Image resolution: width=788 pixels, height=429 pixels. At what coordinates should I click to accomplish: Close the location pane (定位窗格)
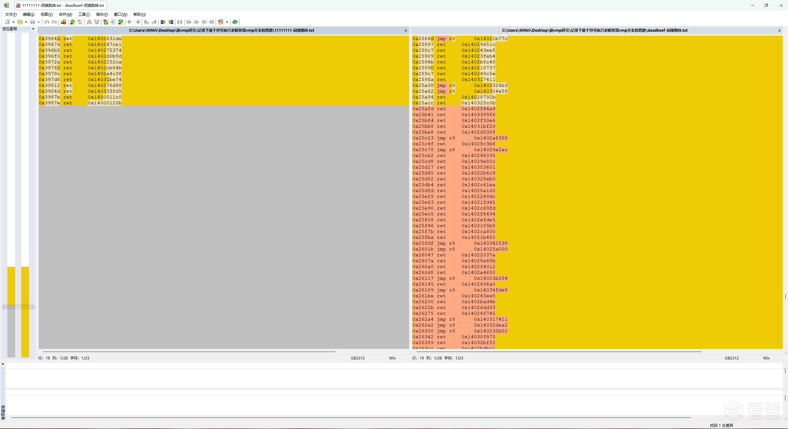point(33,29)
